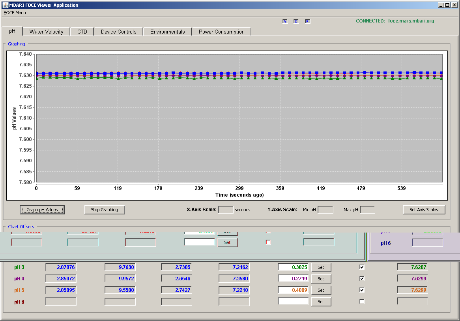Click the Max pH input field

[367, 210]
